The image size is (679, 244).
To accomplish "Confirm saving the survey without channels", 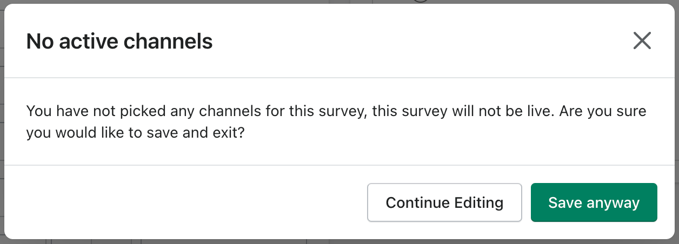I will 594,202.
